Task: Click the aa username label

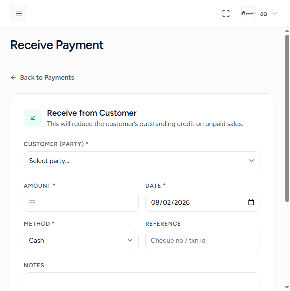Action: point(263,14)
